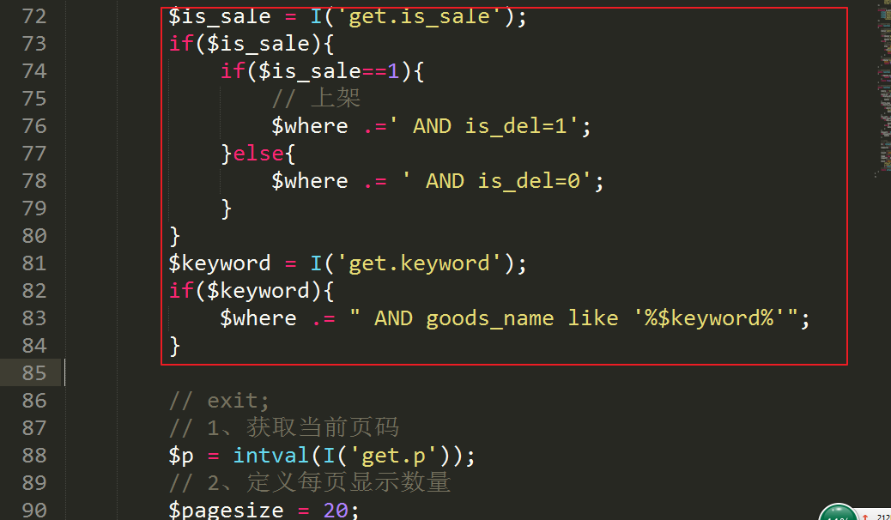Screen dimensions: 891x520
Task: Click the 'get.is_sale' string on line 72
Action: [419, 16]
